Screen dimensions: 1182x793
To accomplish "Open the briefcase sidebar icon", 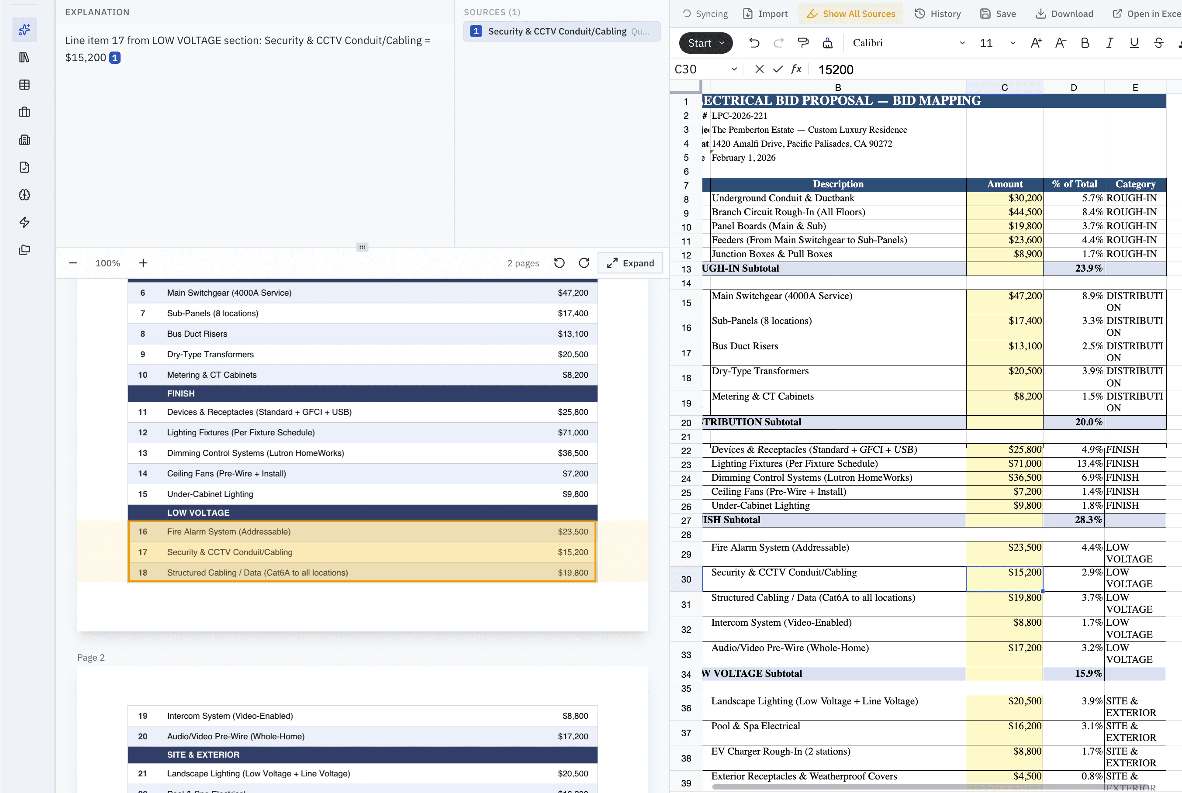I will click(24, 112).
